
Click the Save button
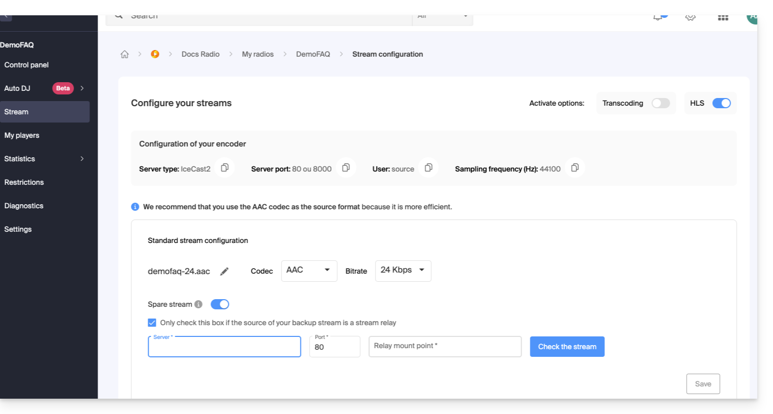(703, 384)
